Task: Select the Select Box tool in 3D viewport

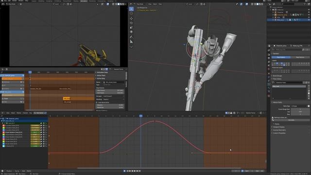Action: [131, 9]
